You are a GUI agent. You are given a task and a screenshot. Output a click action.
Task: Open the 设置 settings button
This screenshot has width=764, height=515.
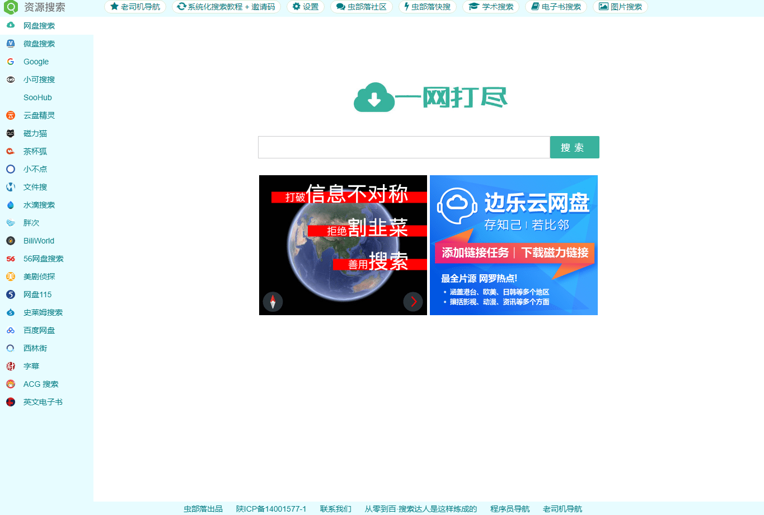click(306, 7)
